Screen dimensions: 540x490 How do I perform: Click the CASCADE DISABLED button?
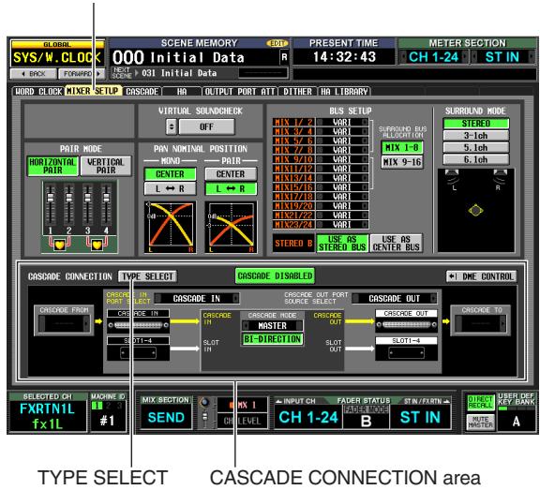[275, 276]
